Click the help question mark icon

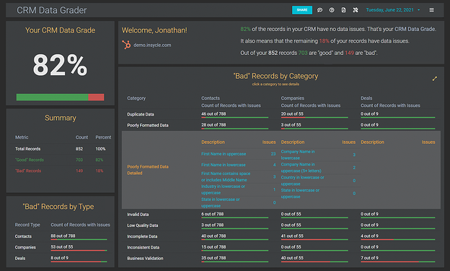(x=332, y=10)
